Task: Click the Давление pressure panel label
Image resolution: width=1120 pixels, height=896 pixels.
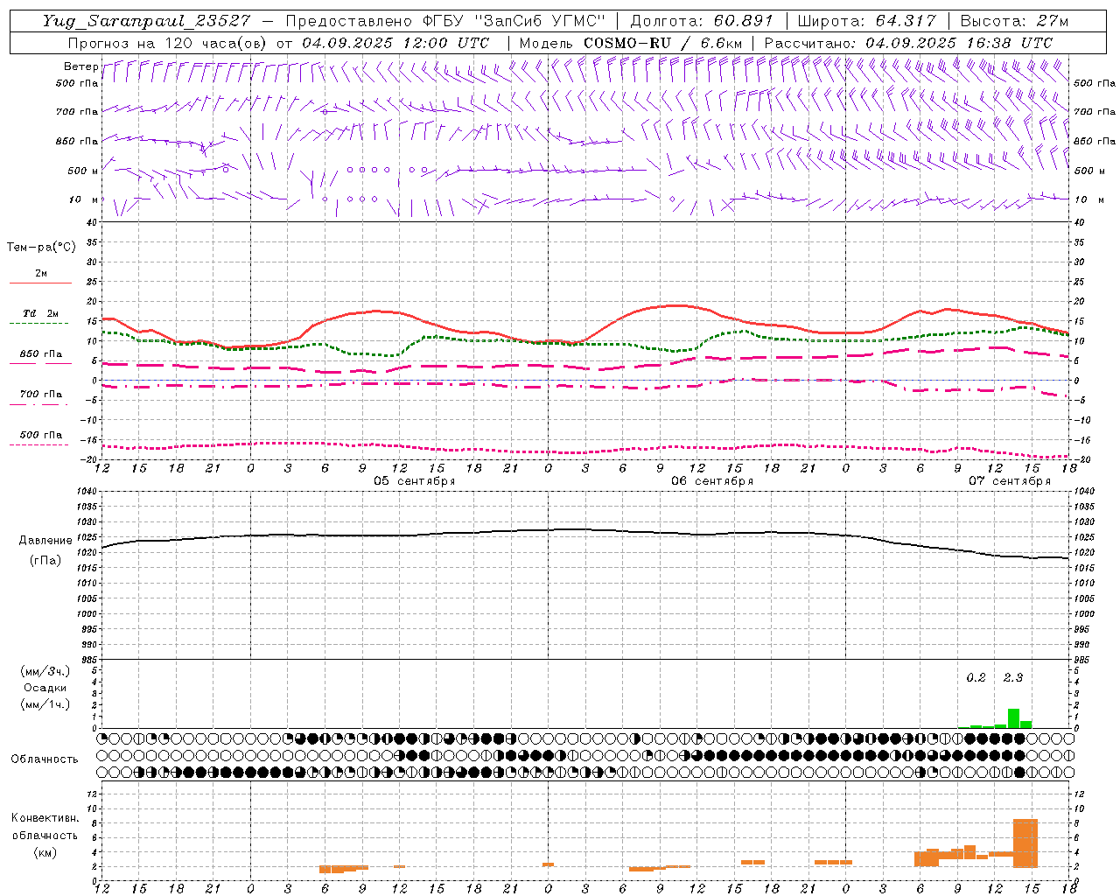Action: pyautogui.click(x=45, y=541)
